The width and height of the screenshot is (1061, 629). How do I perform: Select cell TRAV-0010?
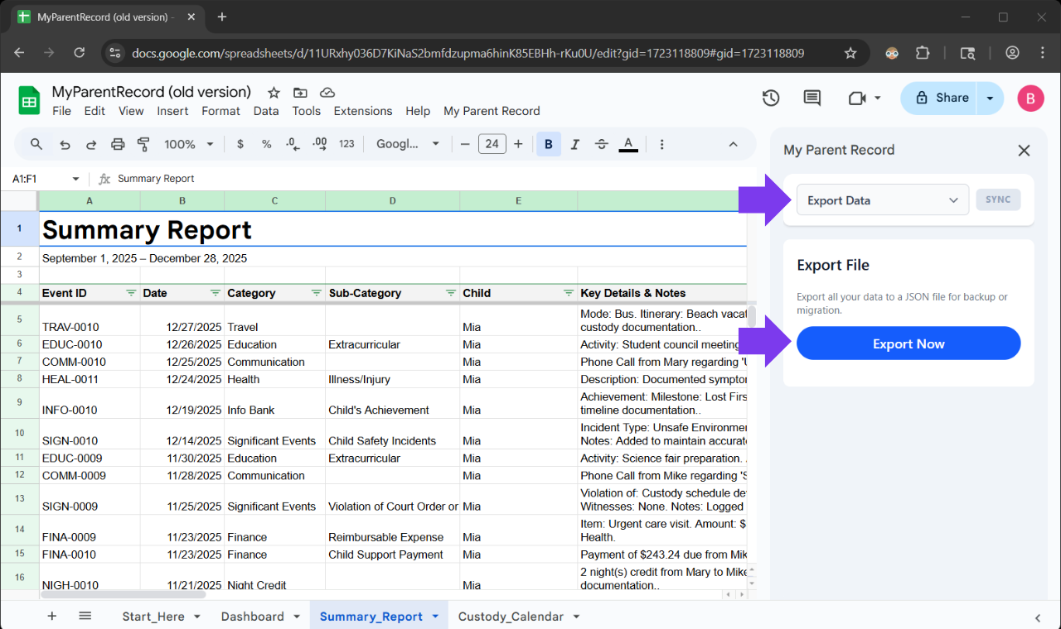[90, 319]
